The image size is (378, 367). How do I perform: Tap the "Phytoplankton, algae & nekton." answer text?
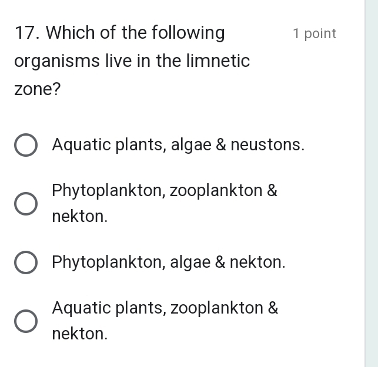(169, 262)
